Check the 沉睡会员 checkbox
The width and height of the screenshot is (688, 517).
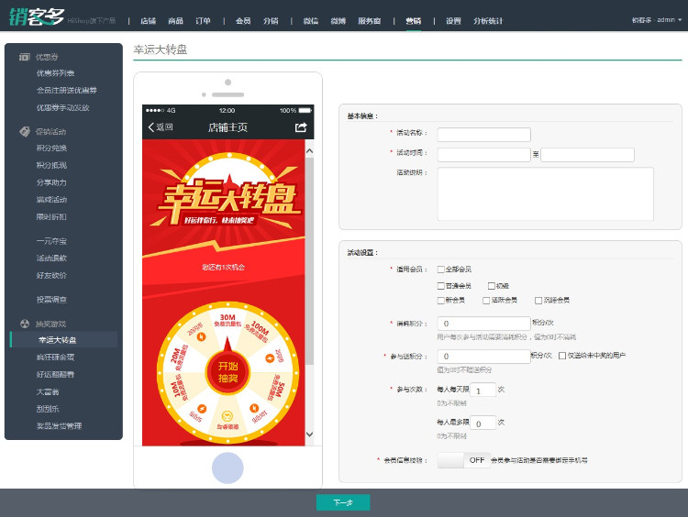coord(538,301)
